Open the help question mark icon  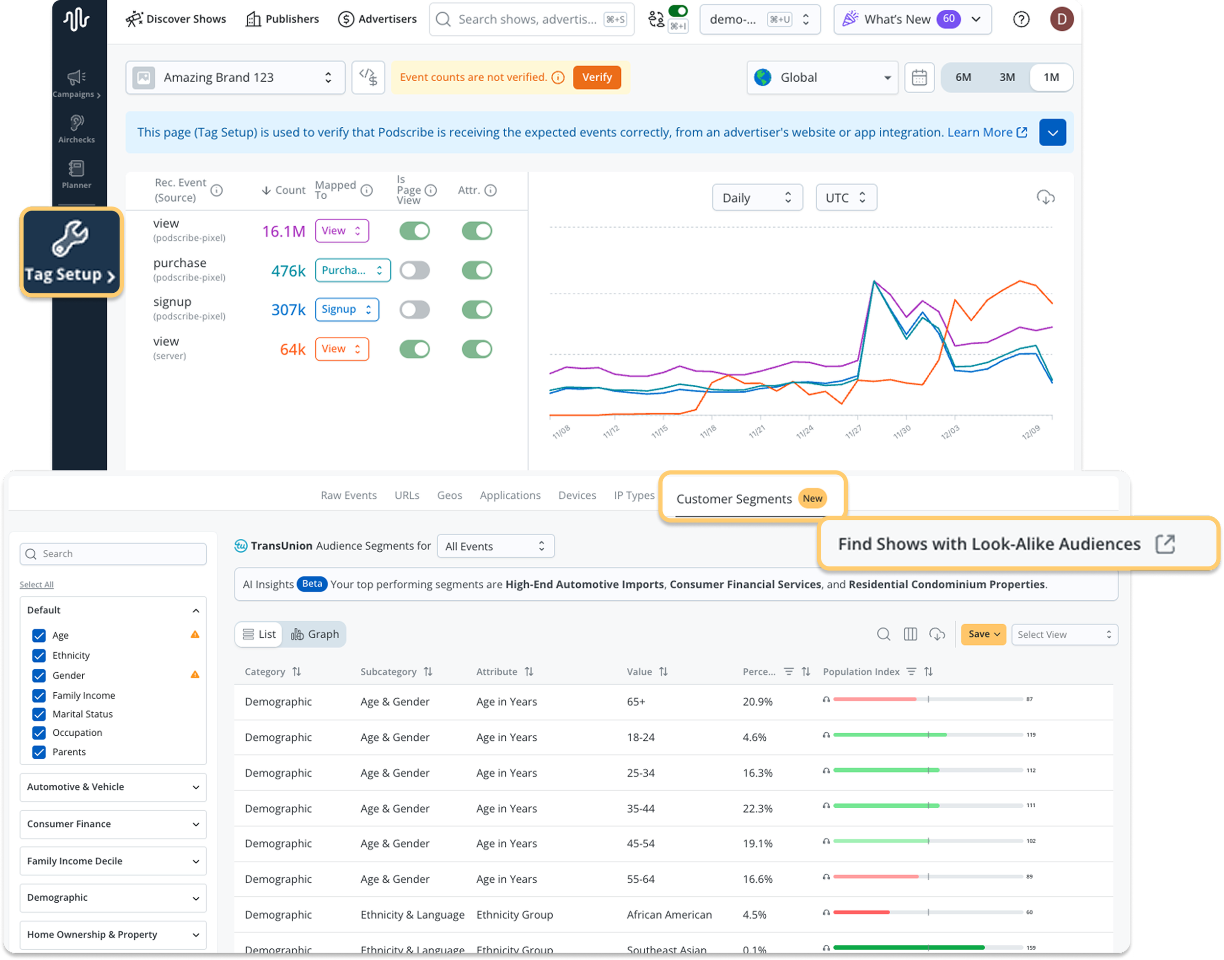pyautogui.click(x=1020, y=20)
